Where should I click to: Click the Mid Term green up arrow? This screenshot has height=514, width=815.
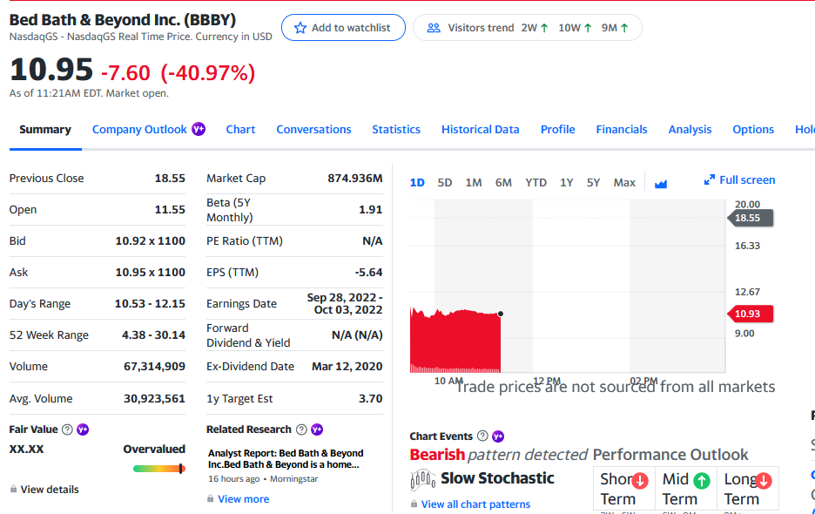(702, 481)
